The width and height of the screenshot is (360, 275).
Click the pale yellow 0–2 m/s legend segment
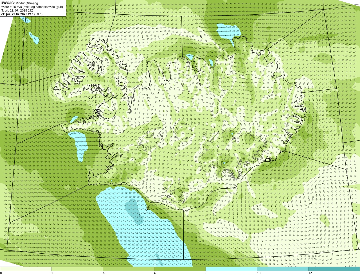pos(26,269)
